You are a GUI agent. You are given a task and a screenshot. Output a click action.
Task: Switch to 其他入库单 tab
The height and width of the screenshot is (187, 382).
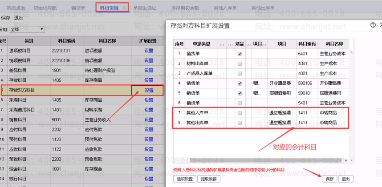tap(225, 8)
